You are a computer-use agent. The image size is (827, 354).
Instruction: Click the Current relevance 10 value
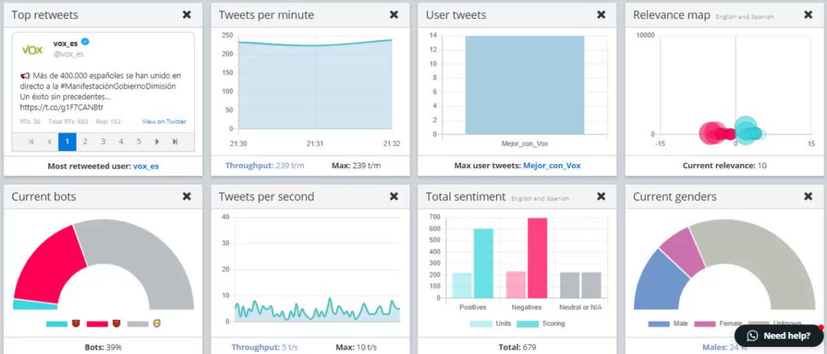[724, 166]
